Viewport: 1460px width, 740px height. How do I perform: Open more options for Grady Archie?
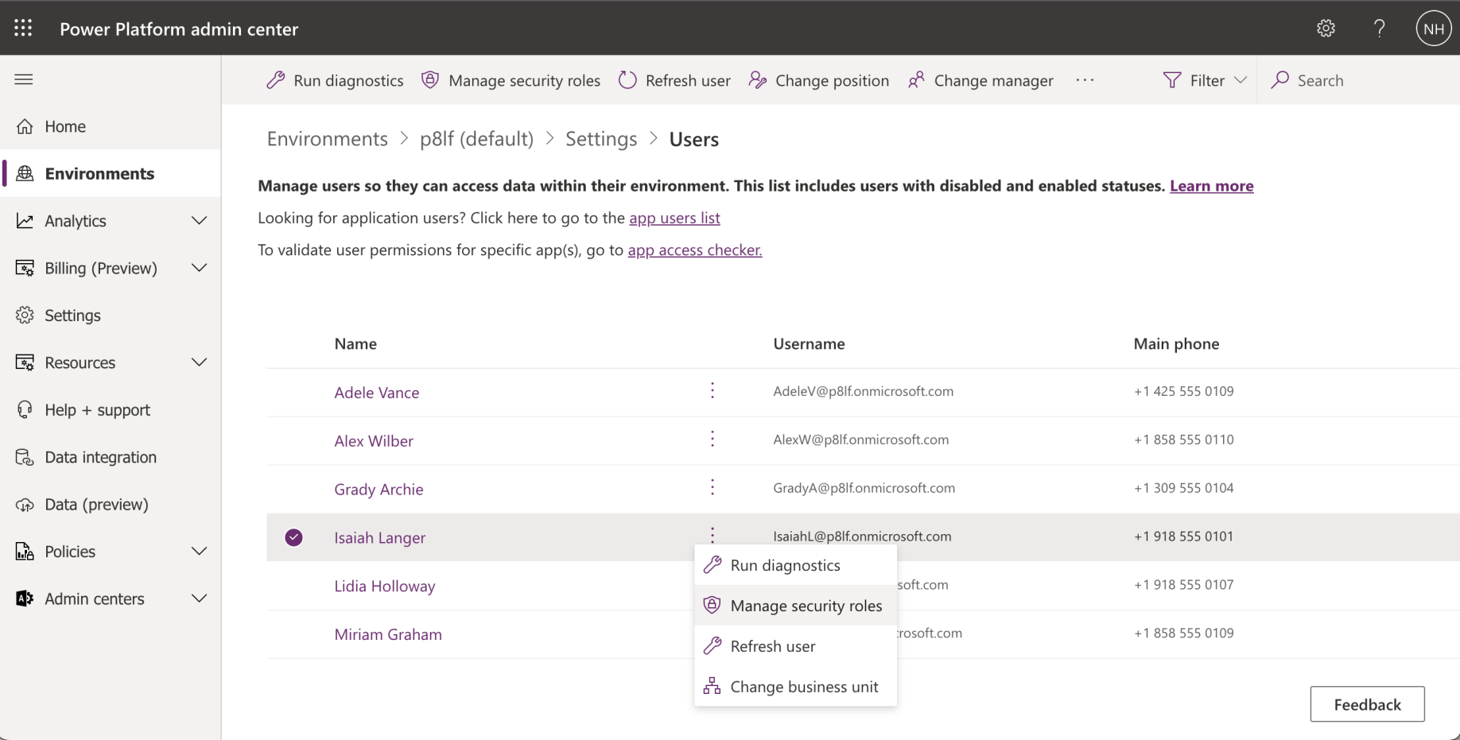click(x=713, y=488)
